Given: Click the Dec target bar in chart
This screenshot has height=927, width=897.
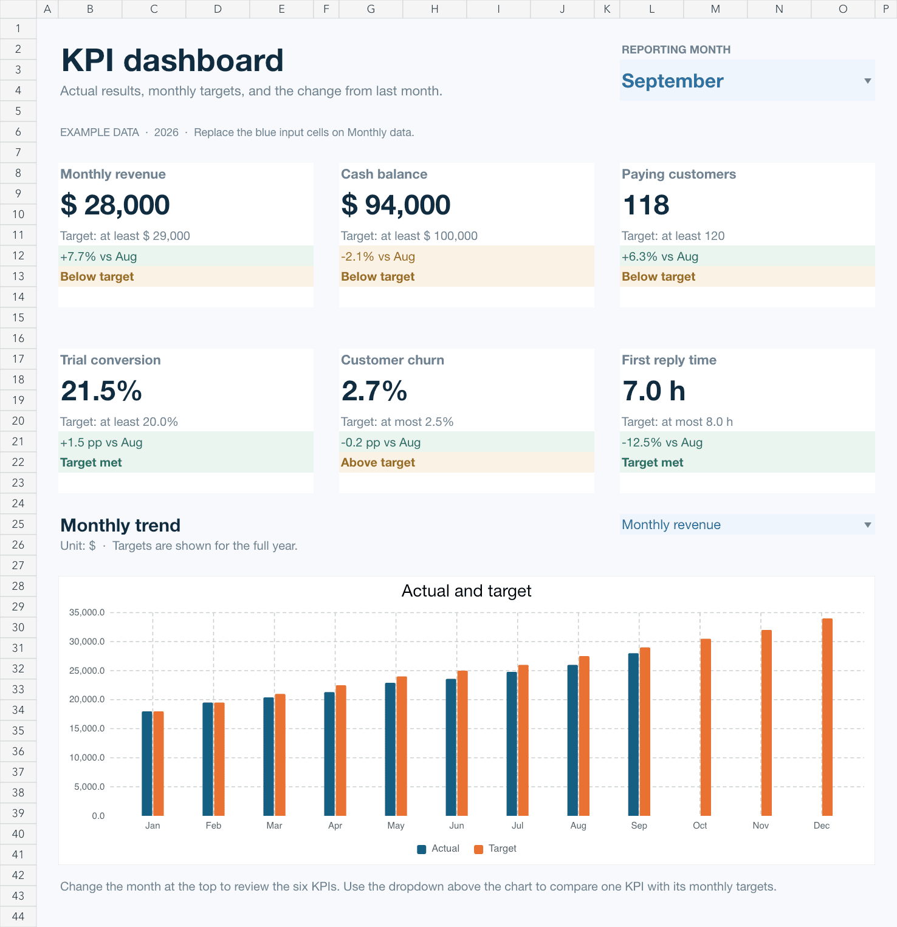Looking at the screenshot, I should coord(827,717).
